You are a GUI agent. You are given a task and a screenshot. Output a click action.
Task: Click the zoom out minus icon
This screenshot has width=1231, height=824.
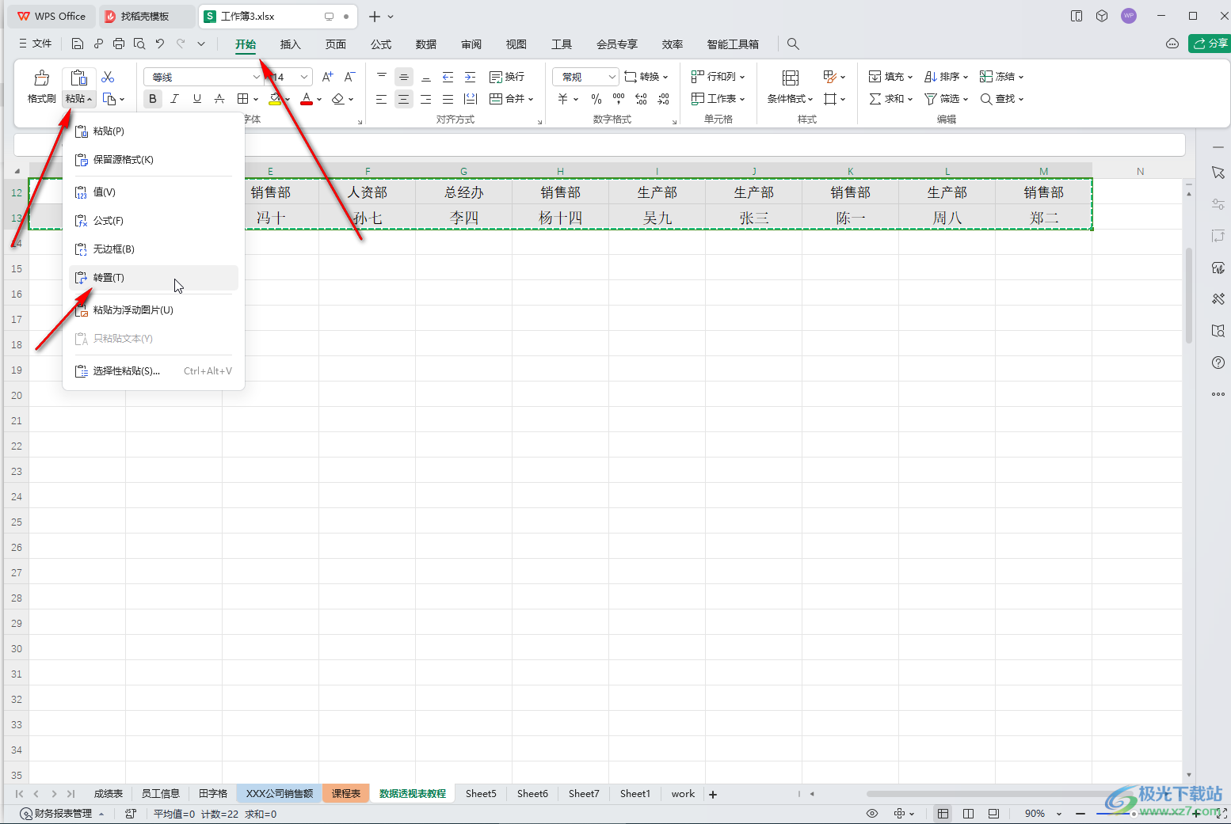pos(1080,814)
